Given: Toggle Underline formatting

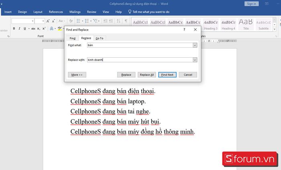Looking at the screenshot, I should tap(25, 28).
